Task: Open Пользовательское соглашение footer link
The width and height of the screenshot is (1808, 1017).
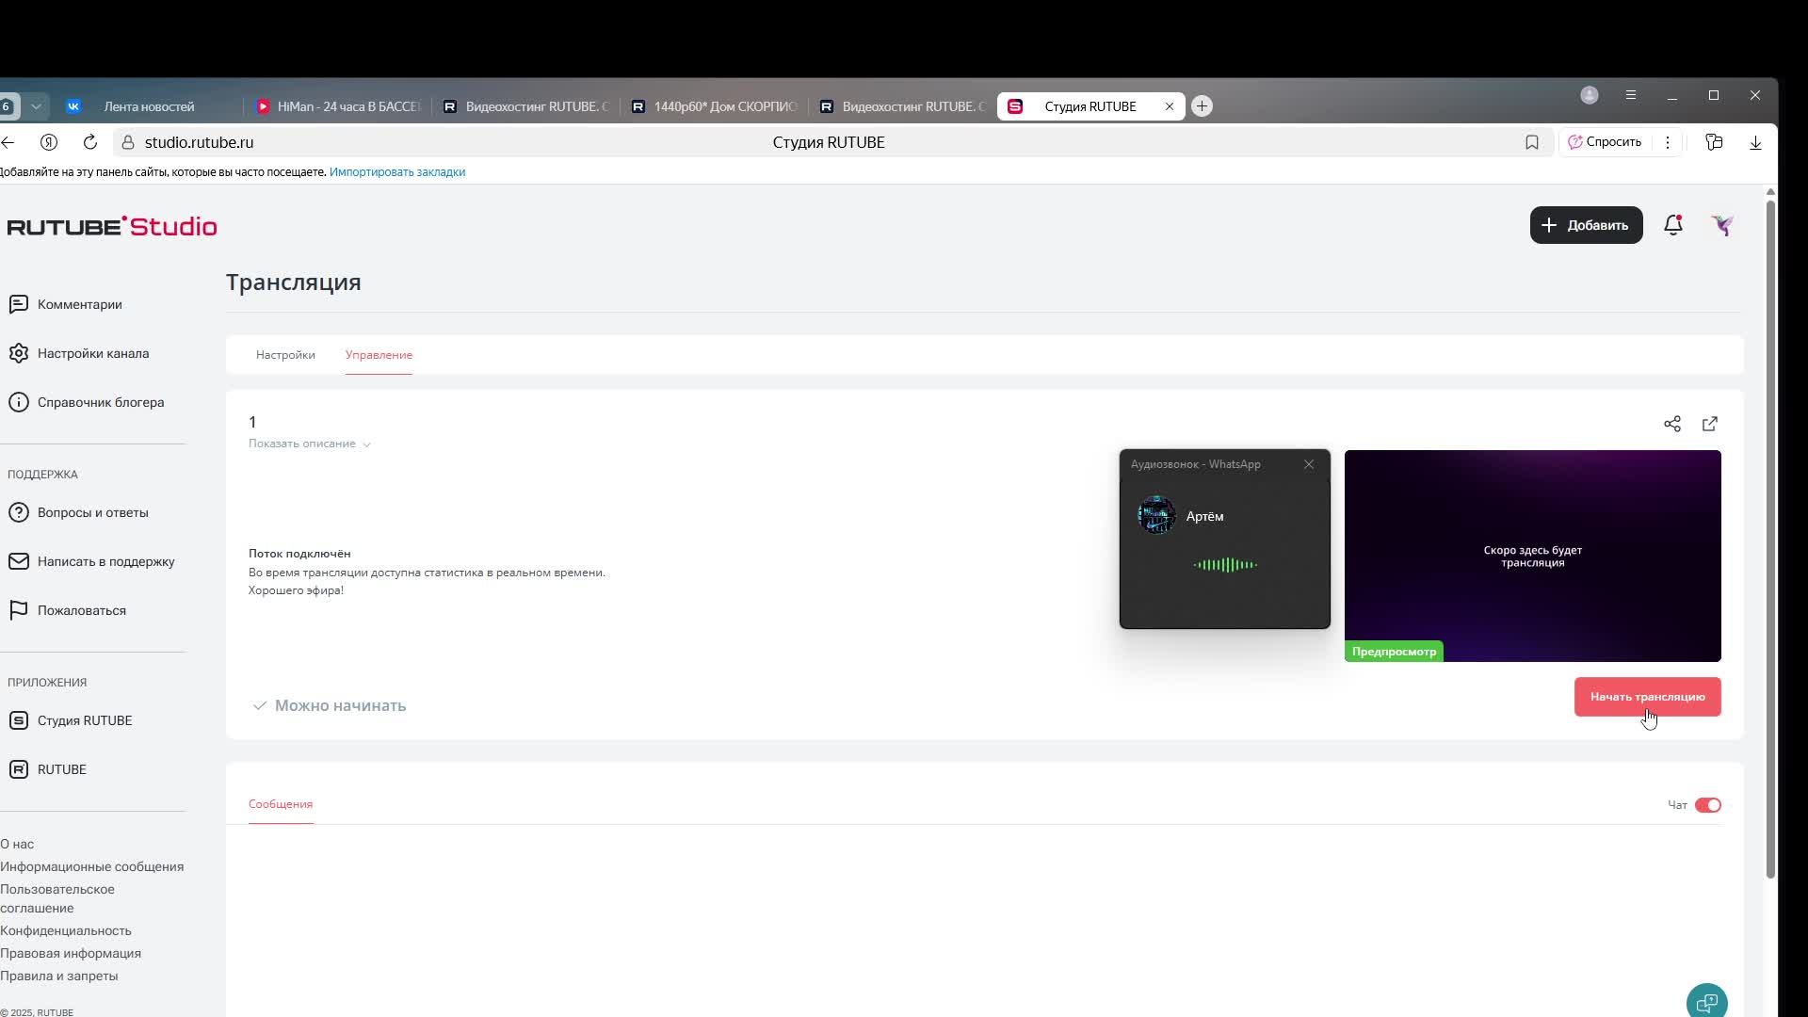Action: tap(57, 898)
